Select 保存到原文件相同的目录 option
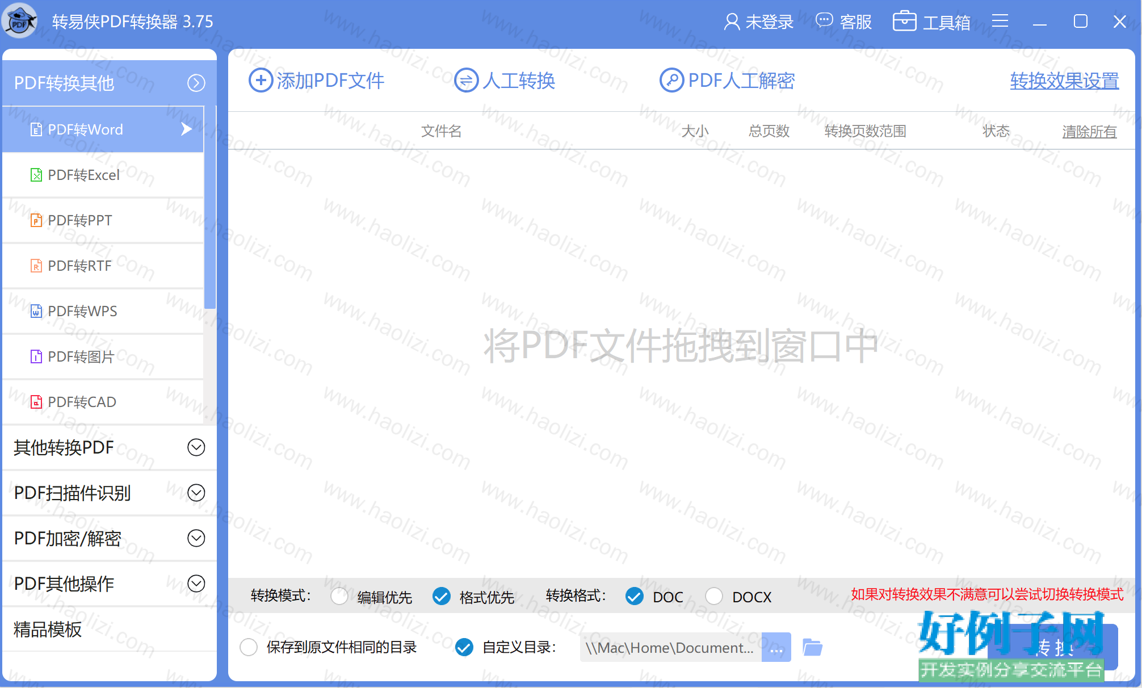Image resolution: width=1142 pixels, height=688 pixels. pos(249,647)
